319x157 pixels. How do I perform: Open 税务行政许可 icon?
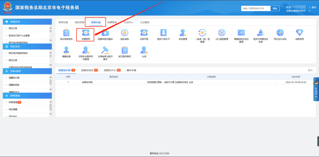point(163,33)
